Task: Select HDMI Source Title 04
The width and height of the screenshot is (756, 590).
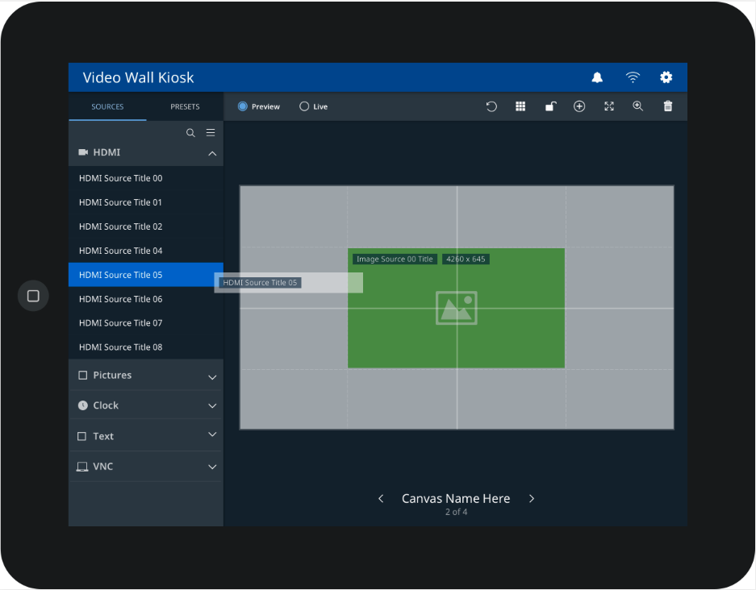Action: [145, 251]
